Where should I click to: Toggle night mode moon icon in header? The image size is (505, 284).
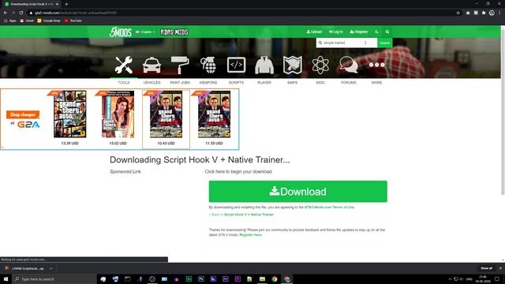point(377,32)
